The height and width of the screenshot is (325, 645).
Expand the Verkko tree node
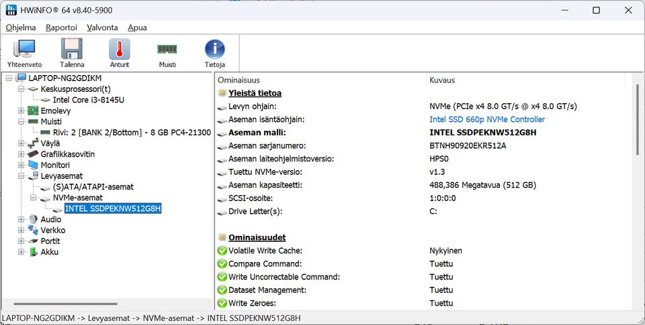pos(21,231)
